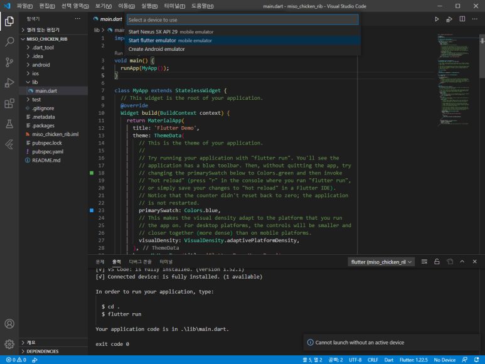
Task: Open the Selection menu
Action: [x=75, y=6]
